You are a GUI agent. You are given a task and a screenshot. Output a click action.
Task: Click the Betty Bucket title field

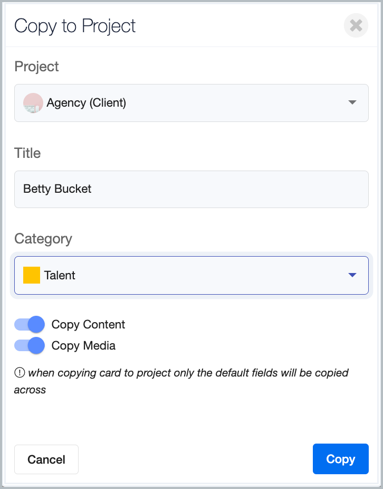pyautogui.click(x=191, y=189)
